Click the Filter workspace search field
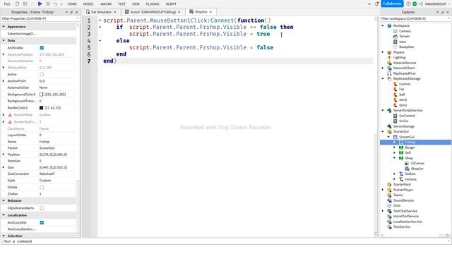This screenshot has height=254, width=452. coord(415,18)
